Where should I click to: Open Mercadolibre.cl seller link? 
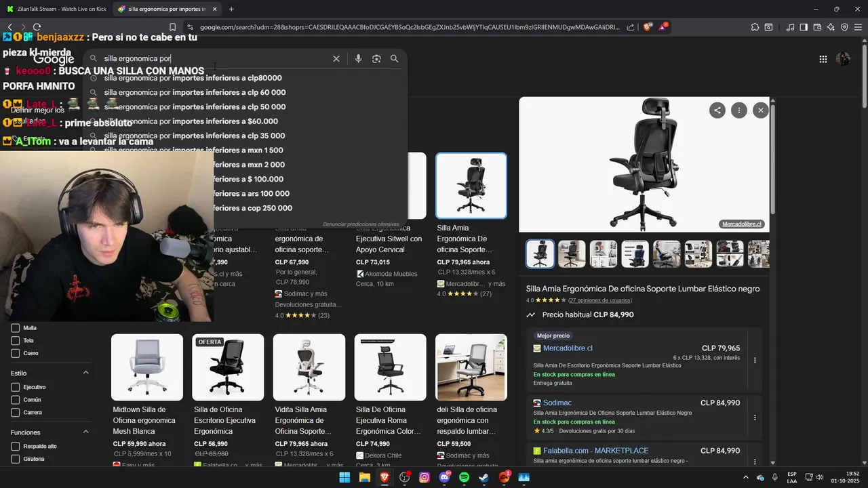pyautogui.click(x=568, y=348)
